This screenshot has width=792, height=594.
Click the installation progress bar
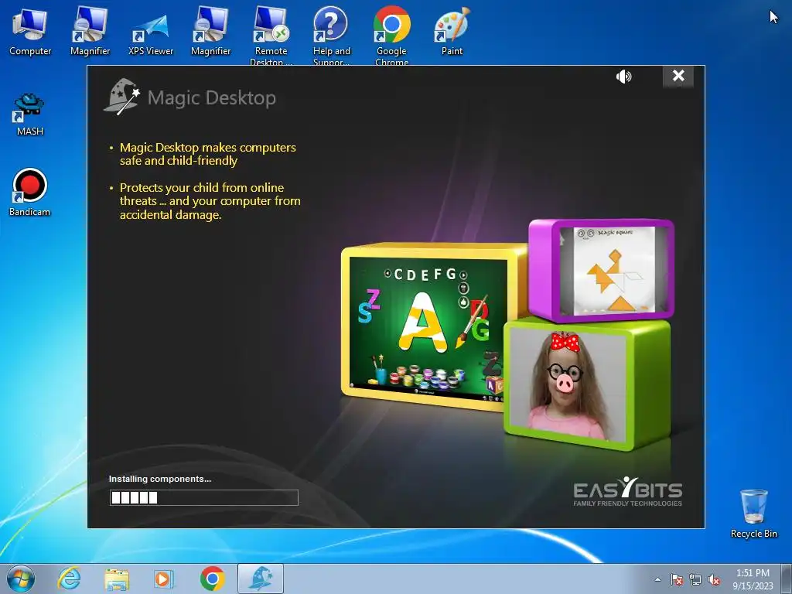(204, 497)
